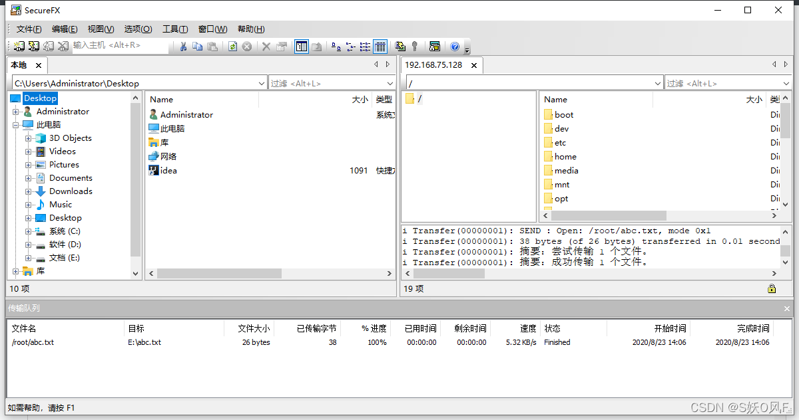Open the local path dropdown
Screen dimensions: 799x420
pos(262,83)
